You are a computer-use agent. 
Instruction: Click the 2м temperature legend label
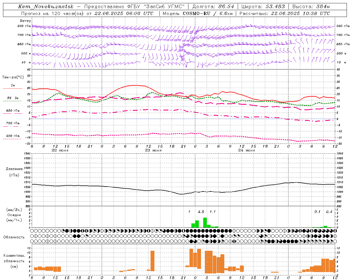(x=13, y=85)
